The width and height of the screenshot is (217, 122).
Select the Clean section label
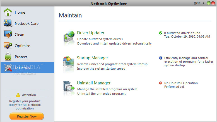(20, 35)
